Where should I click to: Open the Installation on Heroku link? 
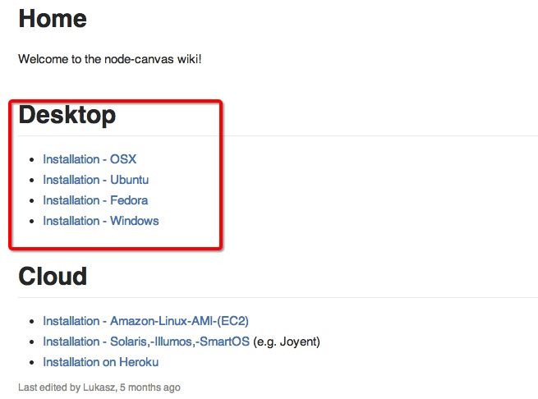coord(101,362)
